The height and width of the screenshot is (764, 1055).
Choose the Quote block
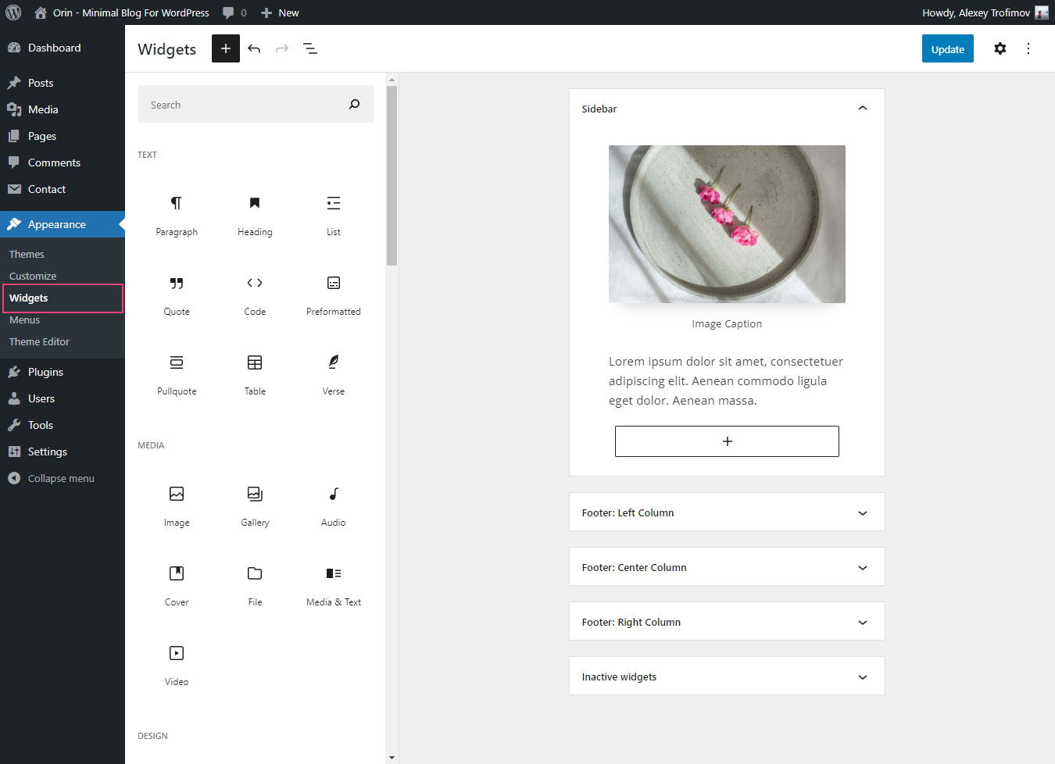click(177, 291)
